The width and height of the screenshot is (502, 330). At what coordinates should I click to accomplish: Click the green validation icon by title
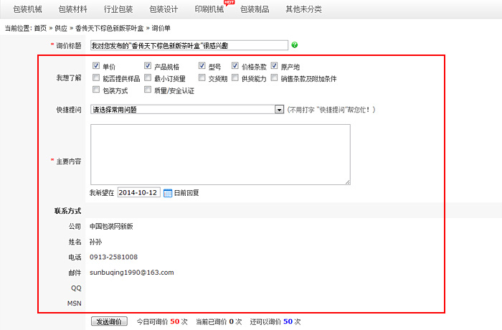click(295, 45)
